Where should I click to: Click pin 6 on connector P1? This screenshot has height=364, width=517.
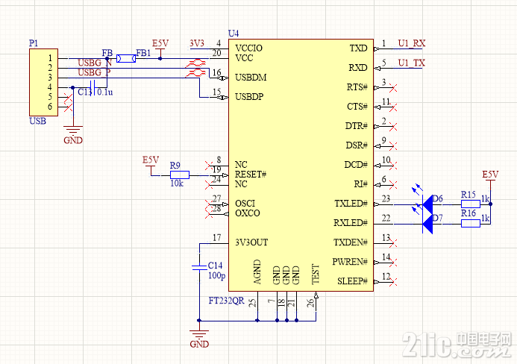[50, 107]
